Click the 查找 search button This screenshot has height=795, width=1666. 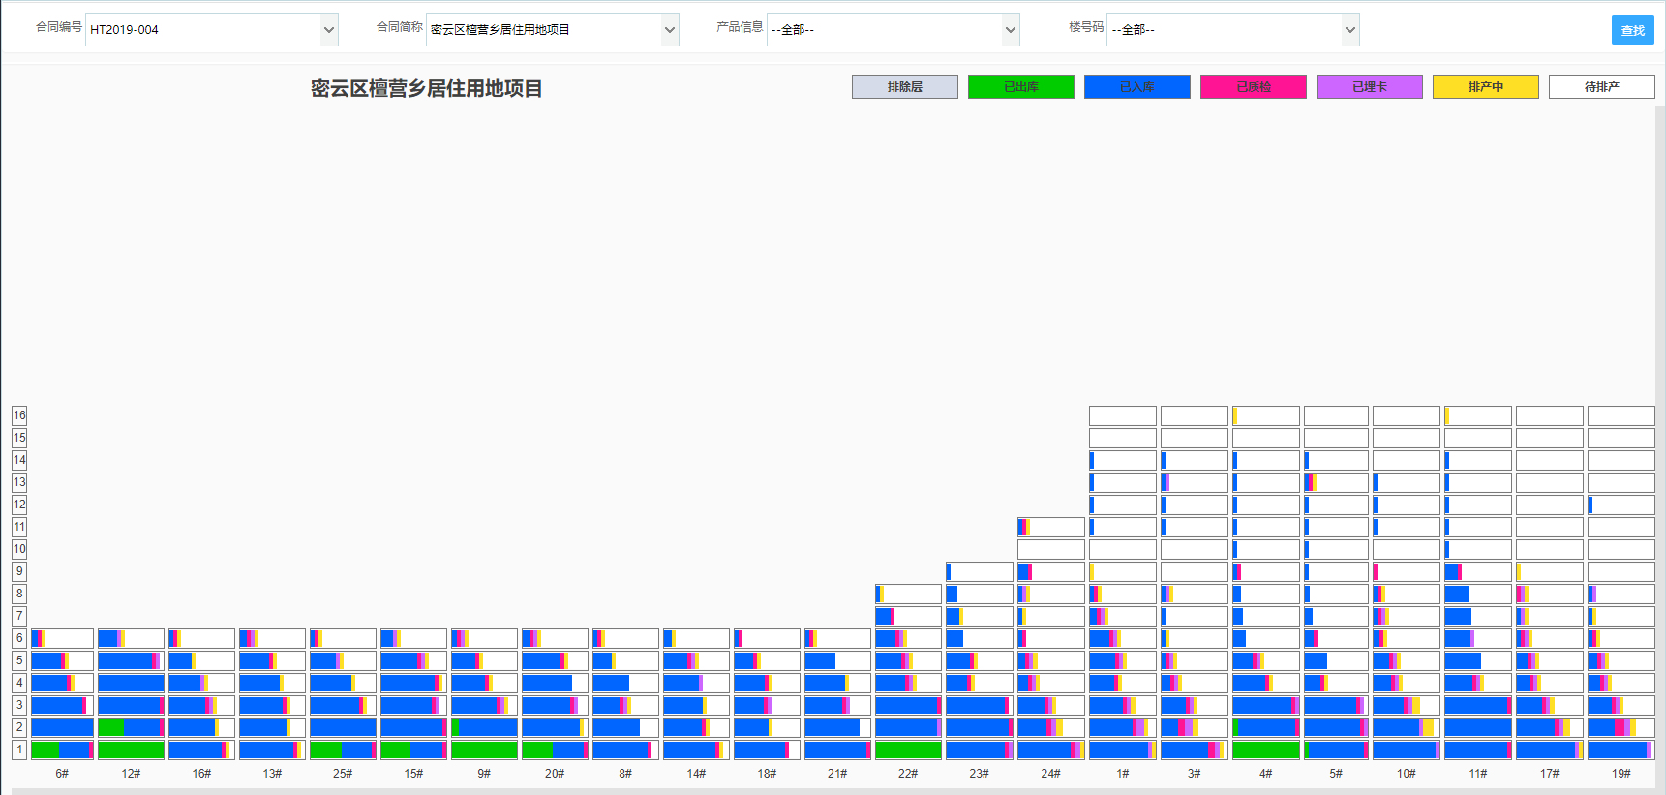click(1632, 31)
